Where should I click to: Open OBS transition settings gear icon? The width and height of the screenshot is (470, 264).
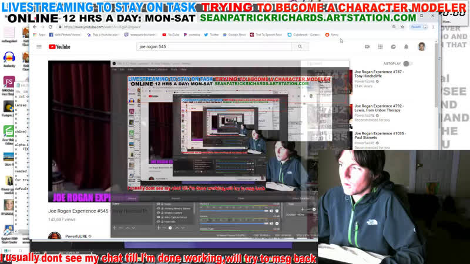pos(314,209)
